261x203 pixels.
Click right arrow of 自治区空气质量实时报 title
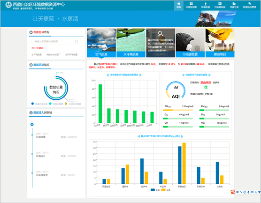209,75
